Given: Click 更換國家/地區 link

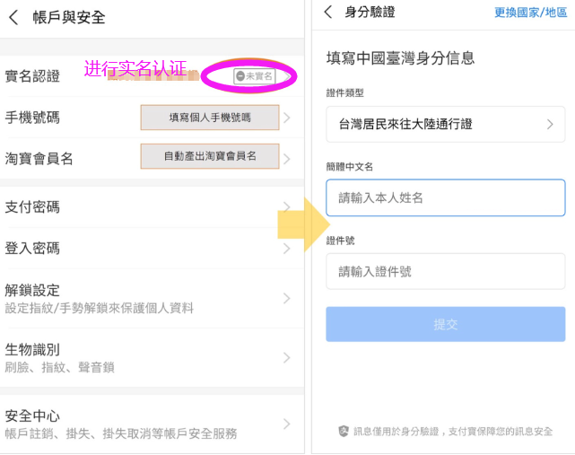Looking at the screenshot, I should (x=531, y=13).
